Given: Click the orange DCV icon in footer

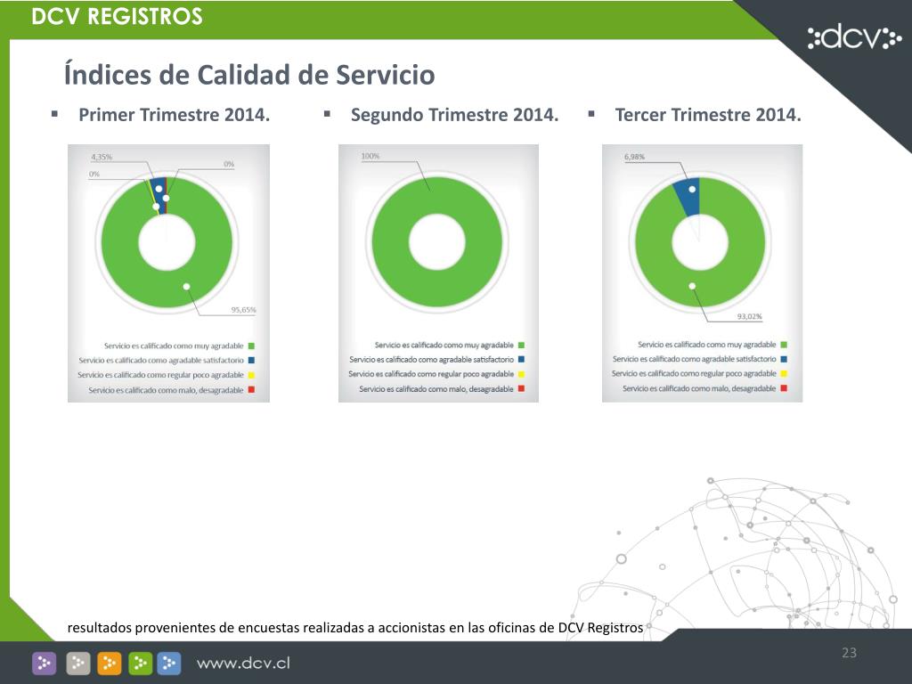Looking at the screenshot, I should click(110, 663).
